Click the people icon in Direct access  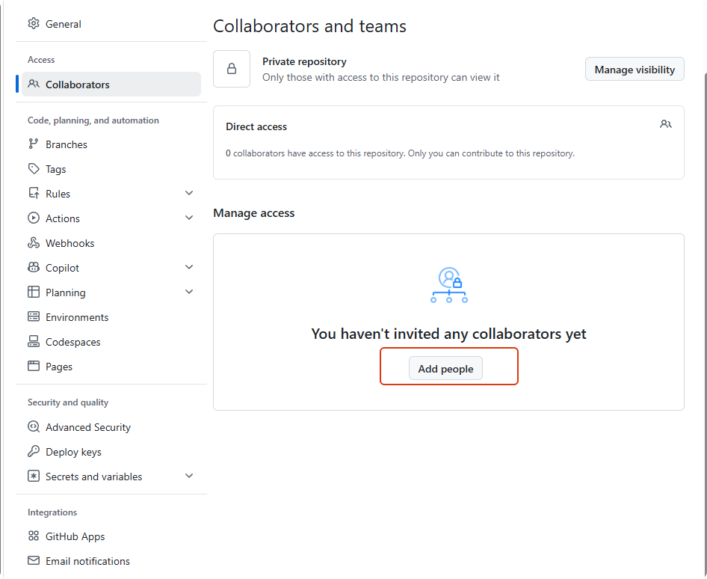[665, 124]
